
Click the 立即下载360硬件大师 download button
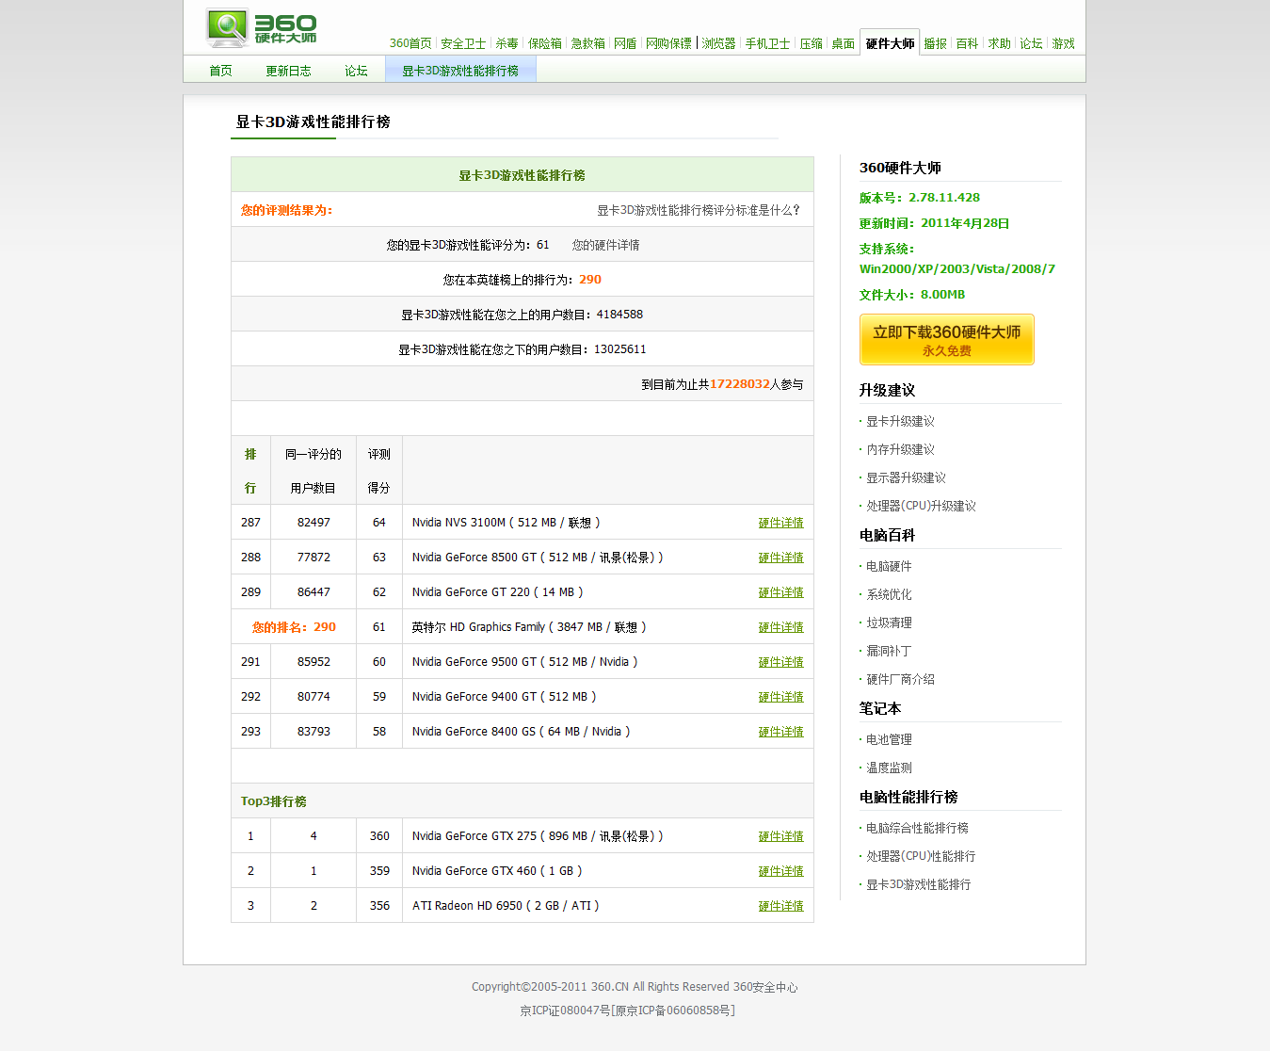point(947,339)
